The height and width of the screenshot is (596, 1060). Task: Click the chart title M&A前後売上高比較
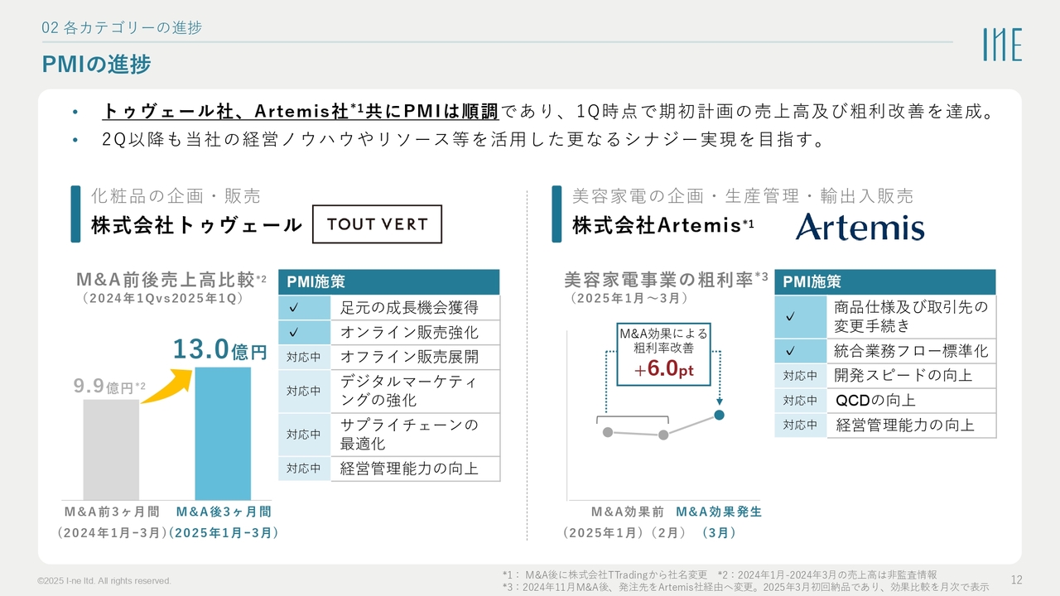pos(171,278)
